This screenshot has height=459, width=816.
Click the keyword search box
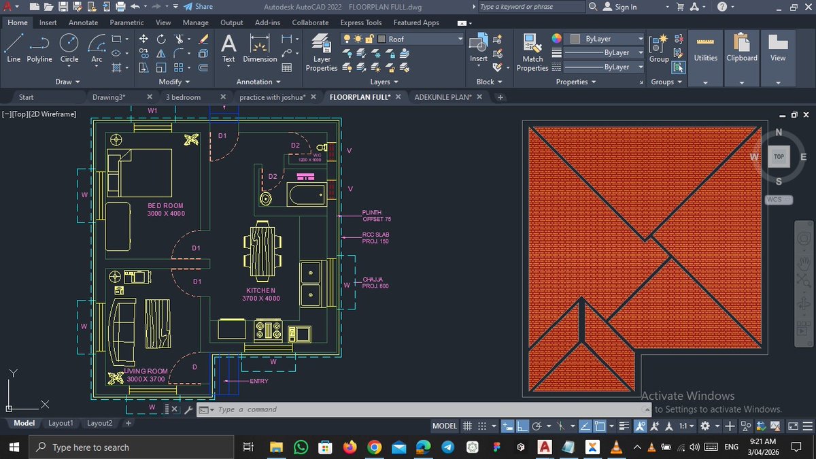click(x=531, y=7)
